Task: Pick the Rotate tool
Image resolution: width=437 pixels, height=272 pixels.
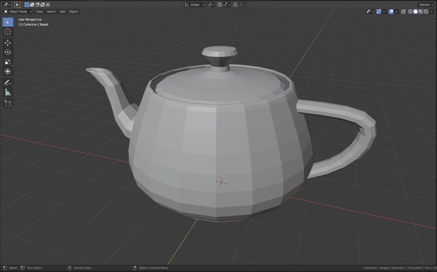Action: click(8, 52)
